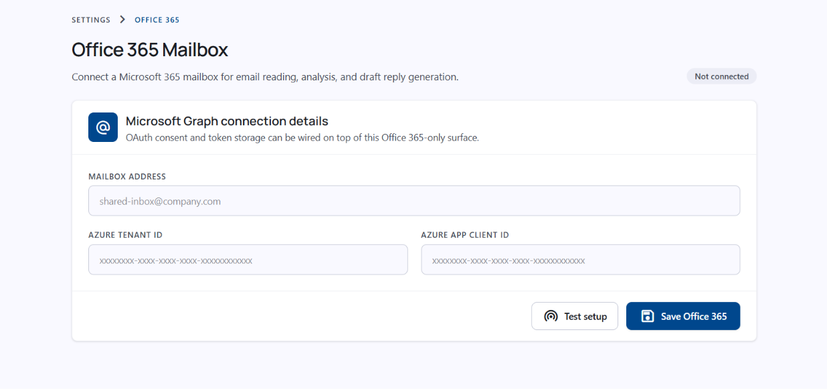Click the Save Office 365 button
Image resolution: width=827 pixels, height=389 pixels.
point(683,316)
